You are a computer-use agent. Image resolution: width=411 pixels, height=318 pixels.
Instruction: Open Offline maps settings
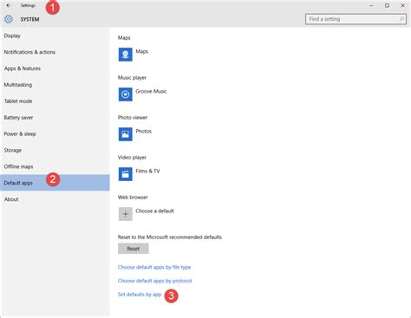(55, 166)
